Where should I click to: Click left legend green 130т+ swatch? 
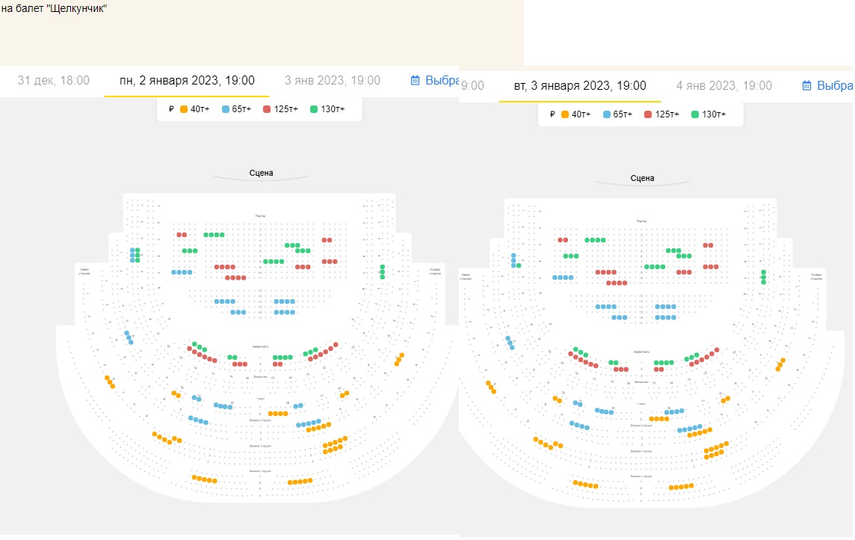314,109
